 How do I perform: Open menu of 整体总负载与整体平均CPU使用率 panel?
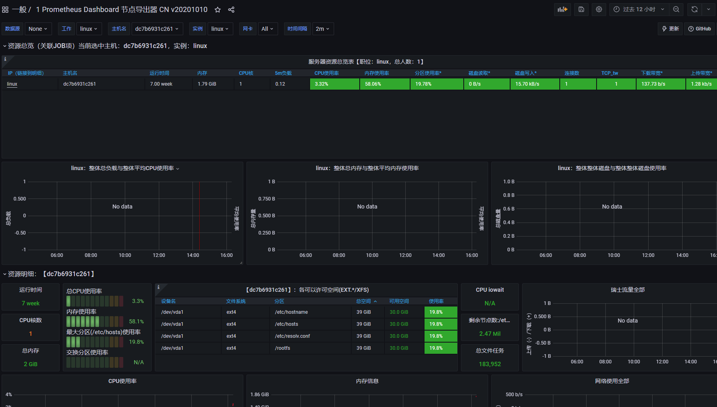coord(178,168)
